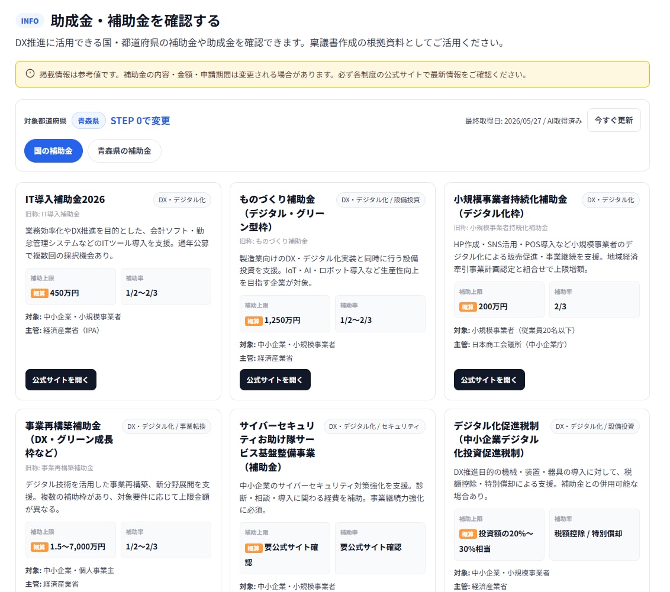Click the 2/3 subsidy rate value
Screen dimensions: 670x592
[560, 306]
